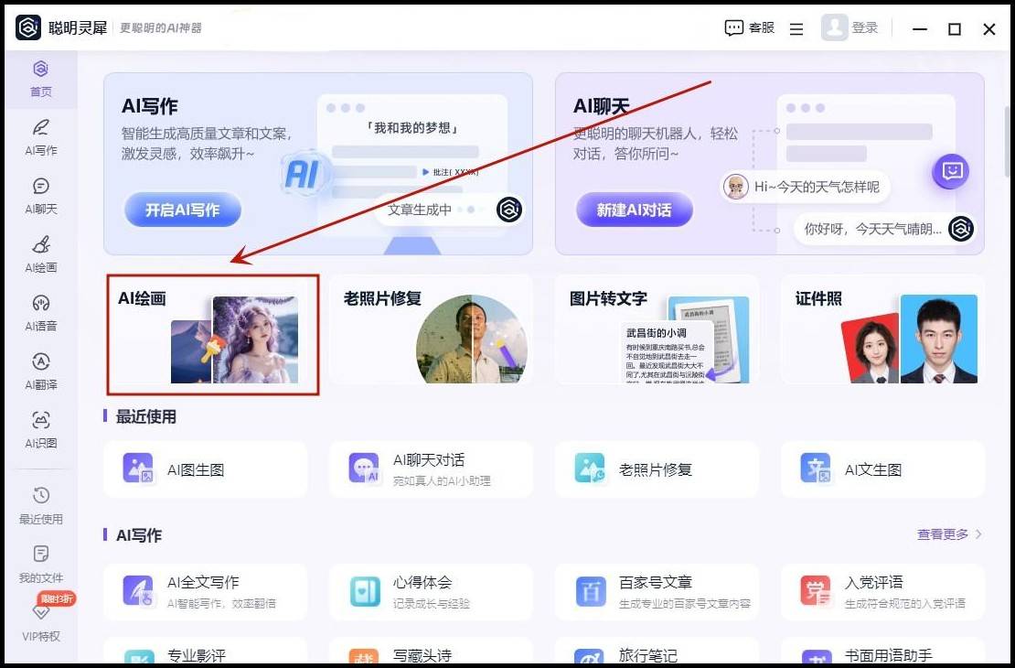Open VIP特权 in the left sidebar

coord(40,623)
